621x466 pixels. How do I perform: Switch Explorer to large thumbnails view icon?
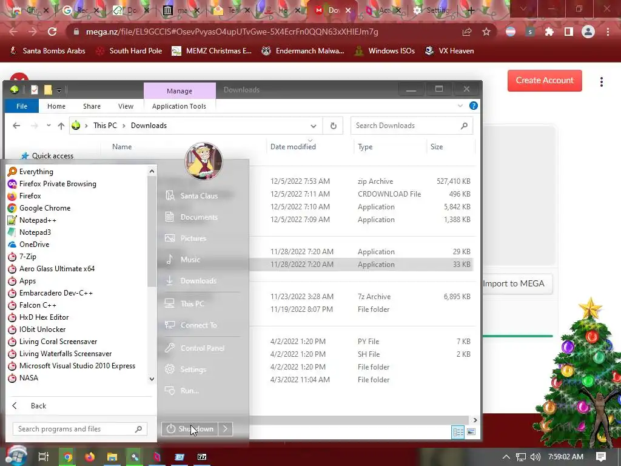471,432
